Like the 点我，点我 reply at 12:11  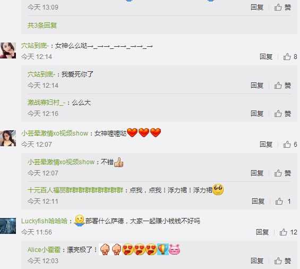click(283, 201)
